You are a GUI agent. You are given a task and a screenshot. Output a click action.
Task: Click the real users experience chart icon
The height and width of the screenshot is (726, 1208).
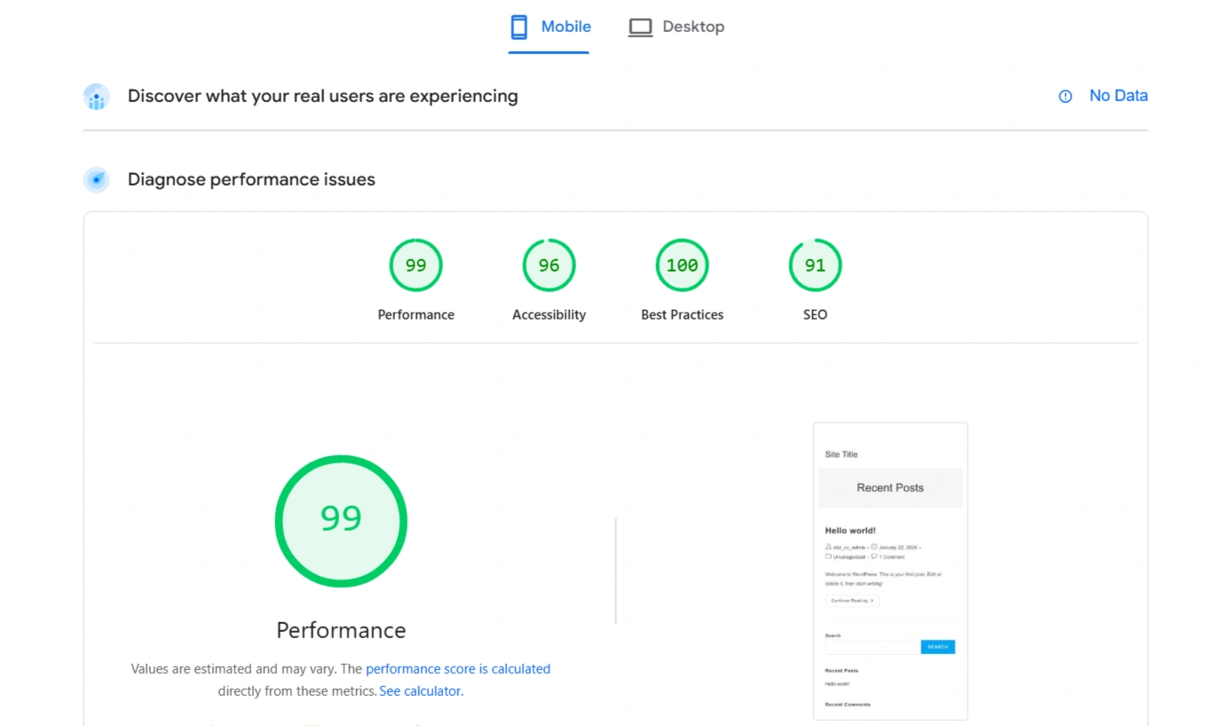click(97, 97)
